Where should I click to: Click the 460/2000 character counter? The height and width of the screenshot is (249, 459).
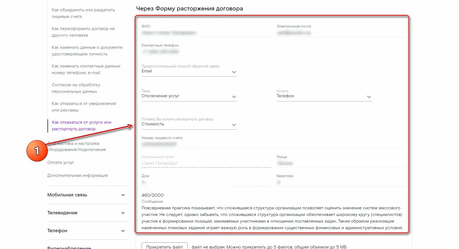(x=153, y=195)
